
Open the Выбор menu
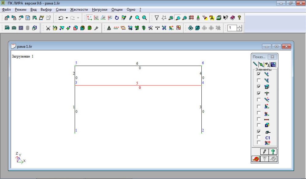tap(46, 10)
